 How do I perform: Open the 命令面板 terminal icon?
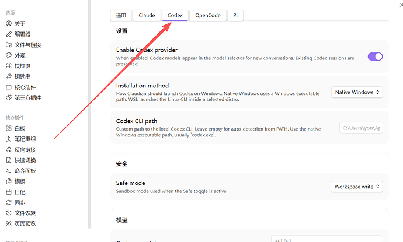coord(9,171)
